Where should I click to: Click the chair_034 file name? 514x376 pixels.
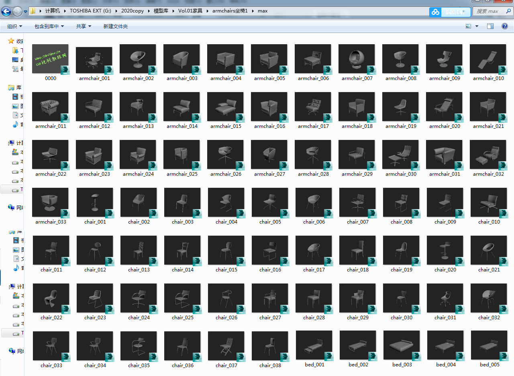tap(95, 366)
